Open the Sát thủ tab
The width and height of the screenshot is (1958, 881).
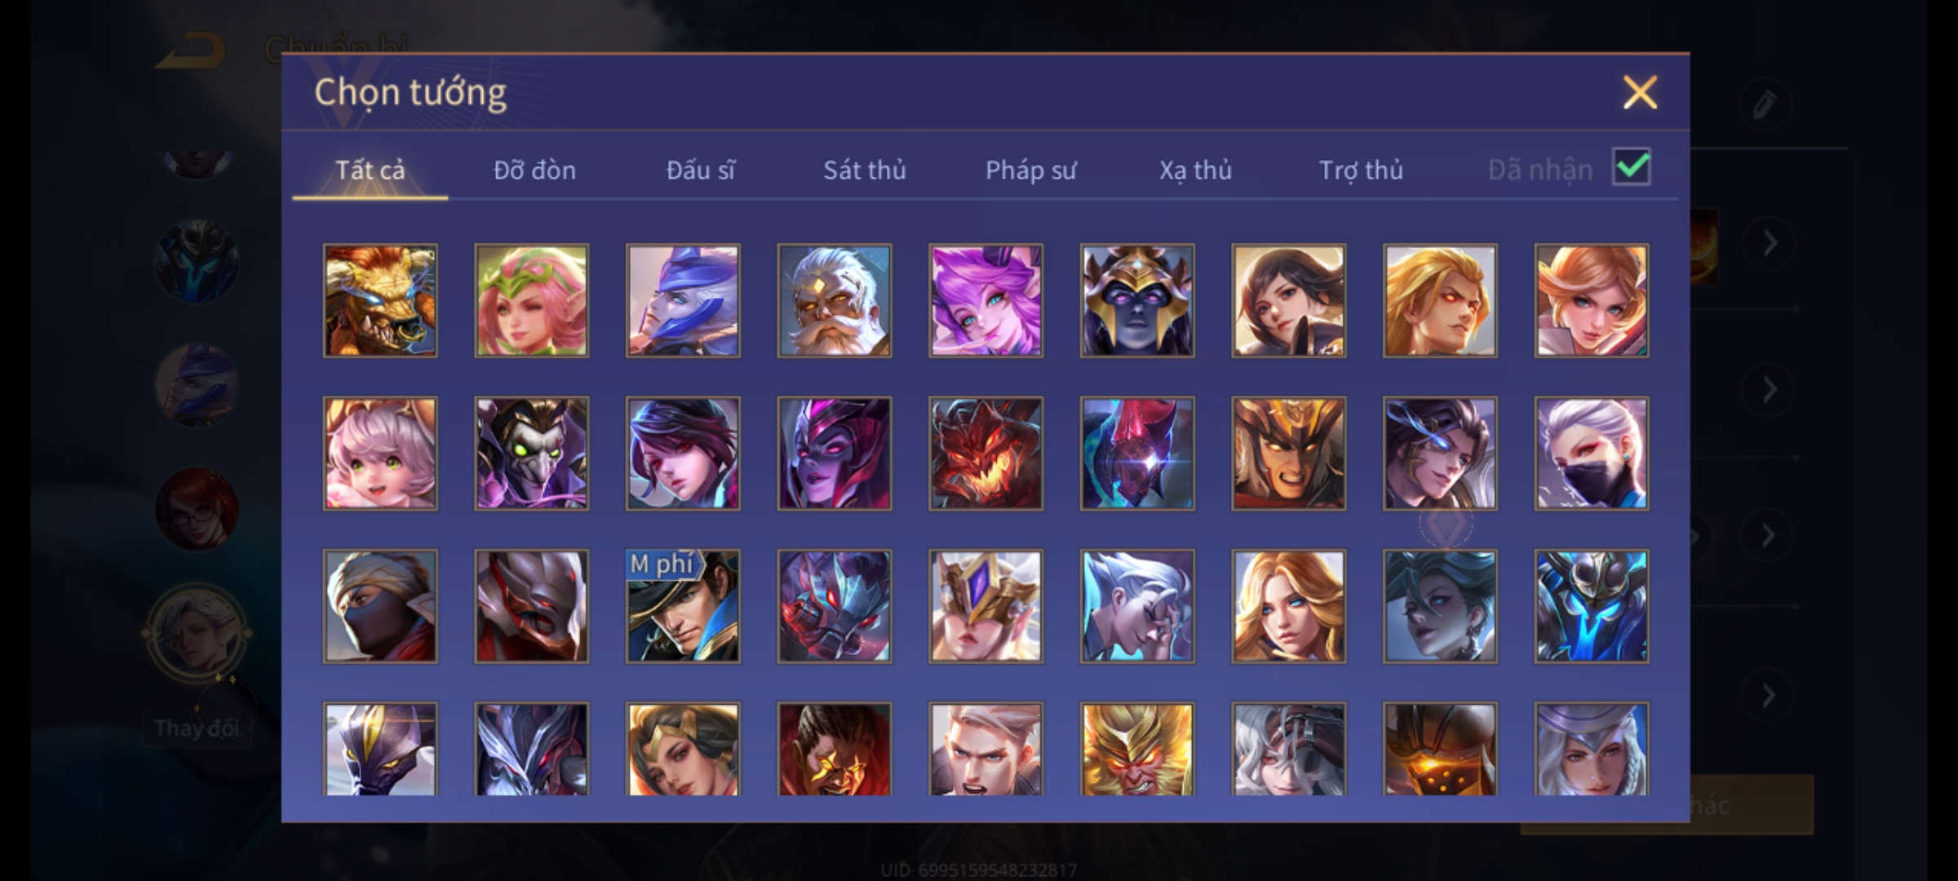click(865, 170)
